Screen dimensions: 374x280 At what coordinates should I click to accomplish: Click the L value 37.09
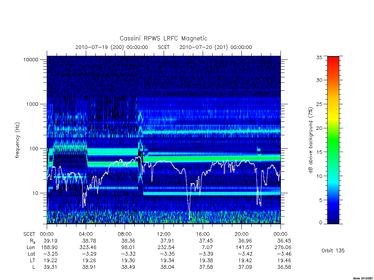(x=245, y=267)
